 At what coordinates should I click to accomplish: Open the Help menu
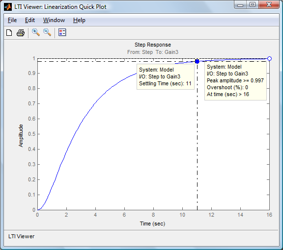pyautogui.click(x=79, y=20)
